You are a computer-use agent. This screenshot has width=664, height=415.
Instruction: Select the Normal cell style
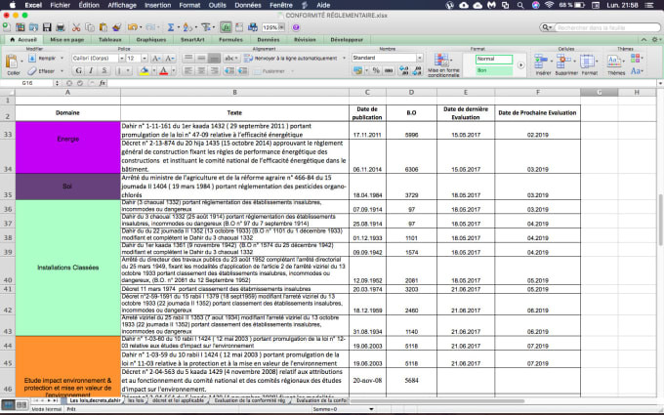coord(494,59)
